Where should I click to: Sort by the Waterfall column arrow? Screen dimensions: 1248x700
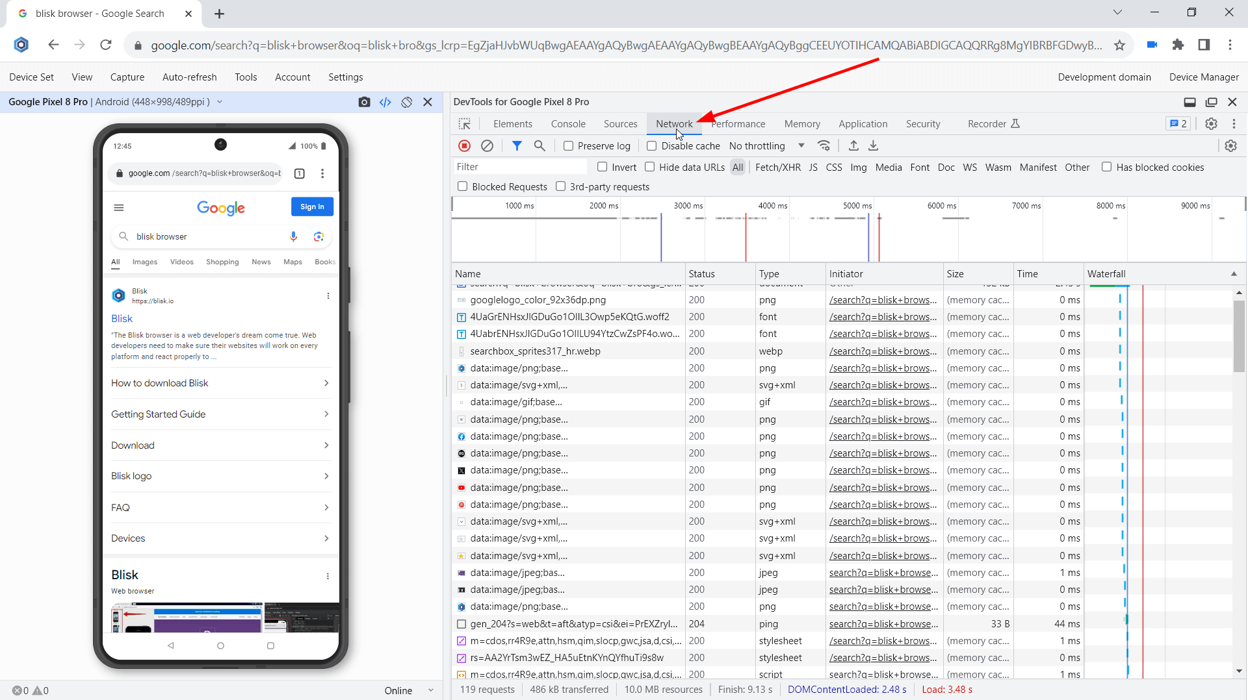click(x=1234, y=274)
